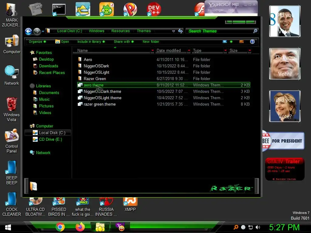The width and height of the screenshot is (311, 233).
Task: Focus the Search Themes field
Action: [x=219, y=31]
